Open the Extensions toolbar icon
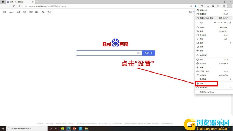The image size is (233, 131). point(202,6)
